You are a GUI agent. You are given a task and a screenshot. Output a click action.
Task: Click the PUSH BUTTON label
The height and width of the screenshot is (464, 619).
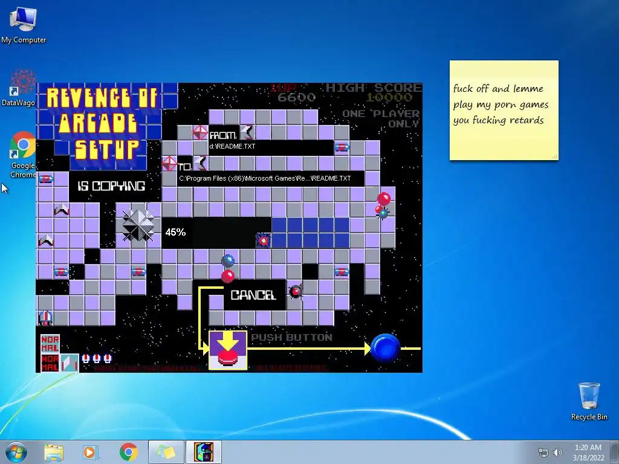click(x=292, y=337)
